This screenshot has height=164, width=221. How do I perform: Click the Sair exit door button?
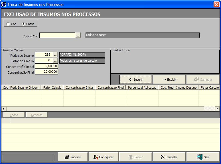203,157
